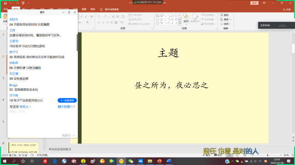Click the save icon in quick access toolbar

pos(5,3)
